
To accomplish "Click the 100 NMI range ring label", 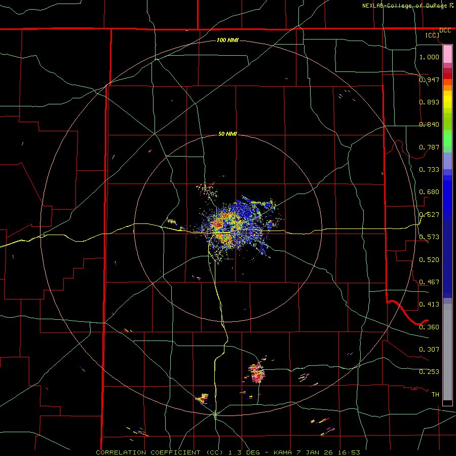I will click(x=227, y=40).
